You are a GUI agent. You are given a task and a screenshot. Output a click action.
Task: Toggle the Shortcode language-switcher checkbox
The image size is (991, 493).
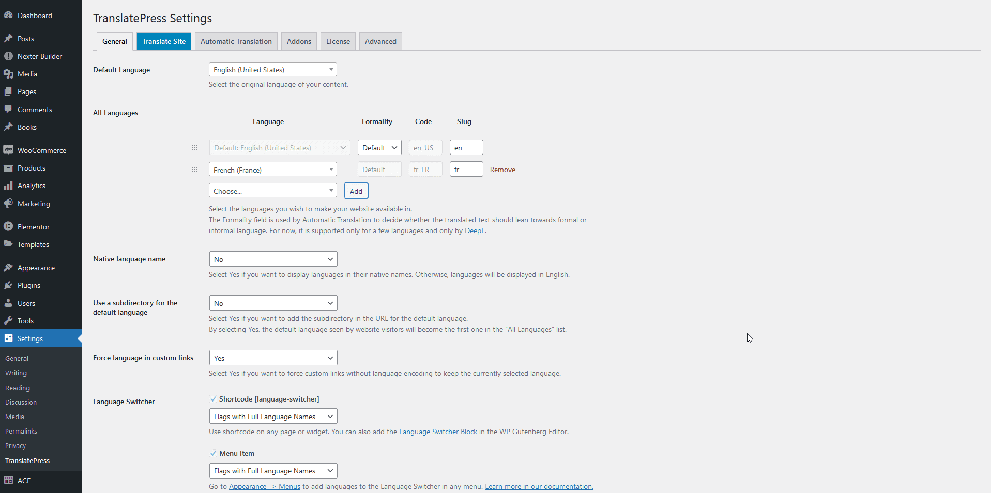click(x=213, y=399)
